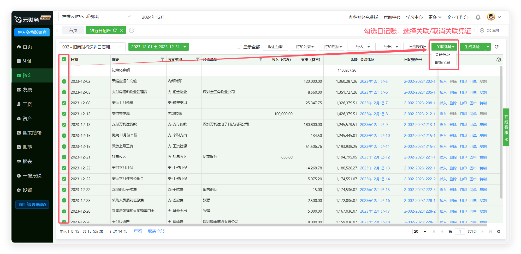Click the table column settings gear icon
The image size is (521, 254).
point(499,60)
